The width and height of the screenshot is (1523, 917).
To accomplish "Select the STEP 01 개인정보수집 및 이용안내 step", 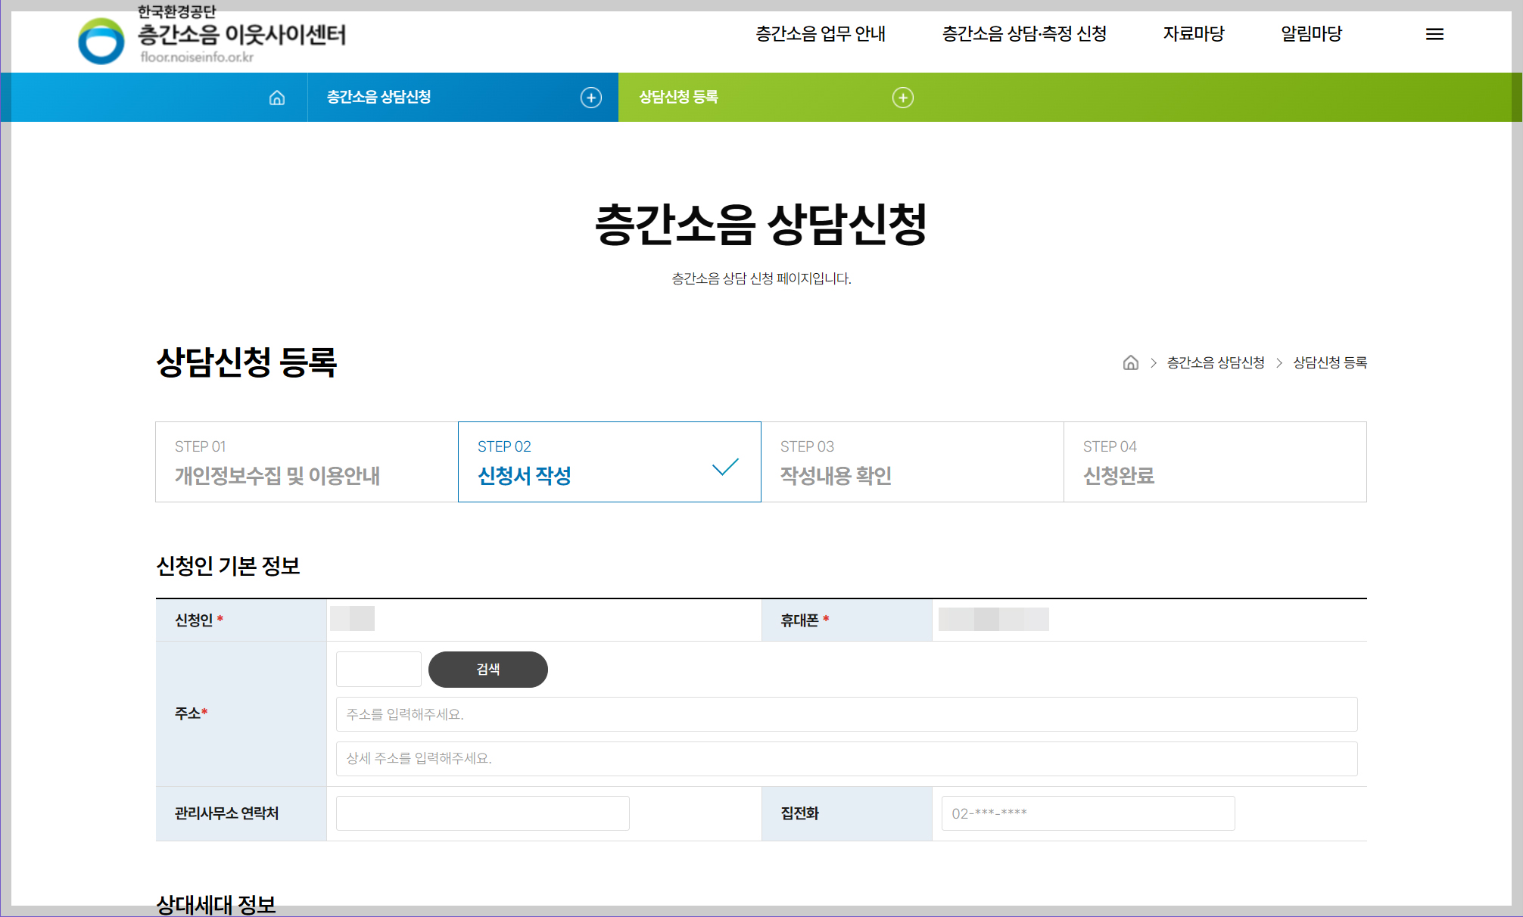I will (x=306, y=462).
